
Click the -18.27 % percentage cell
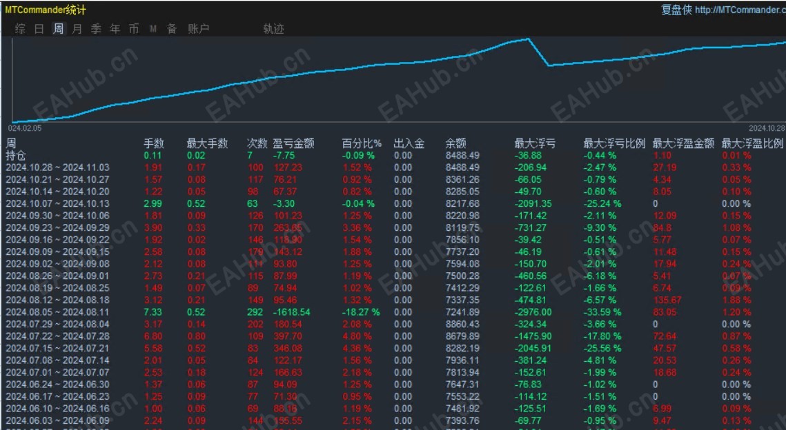(361, 312)
